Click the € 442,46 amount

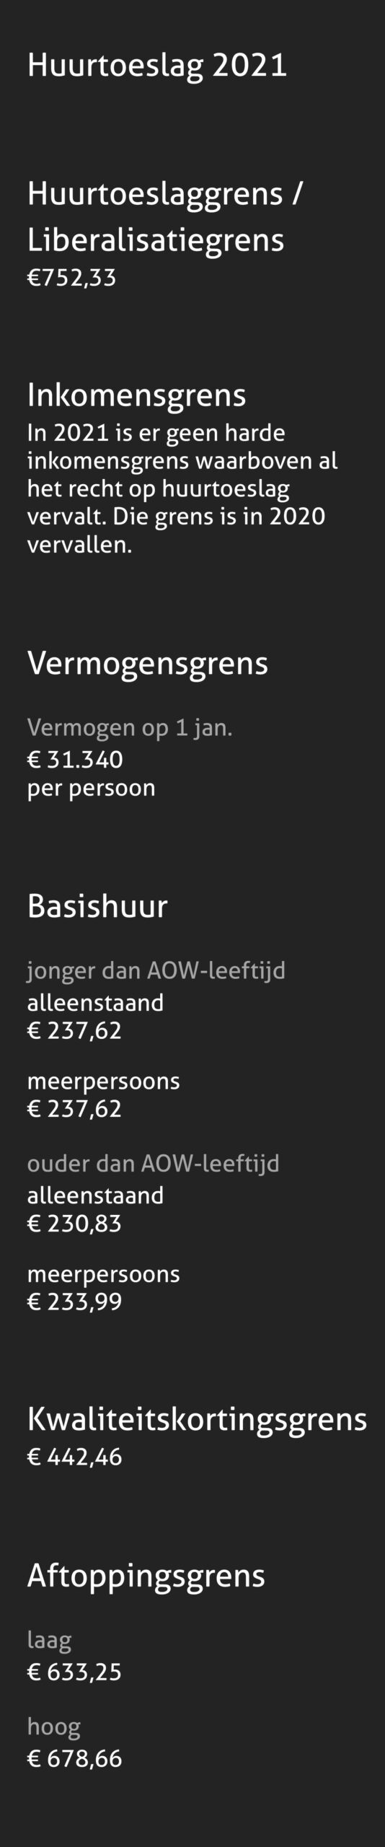pos(75,1458)
